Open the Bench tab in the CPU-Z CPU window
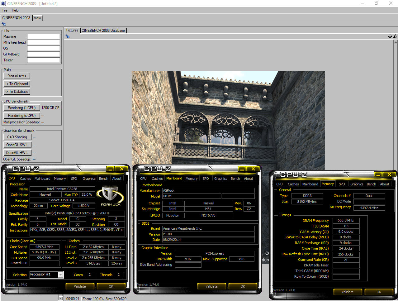 (x=104, y=179)
